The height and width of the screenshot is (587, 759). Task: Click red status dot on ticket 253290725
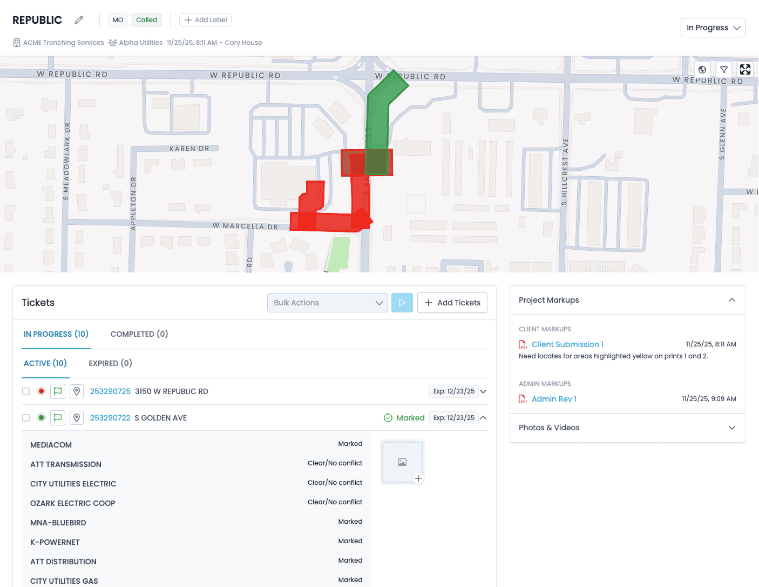coord(41,391)
